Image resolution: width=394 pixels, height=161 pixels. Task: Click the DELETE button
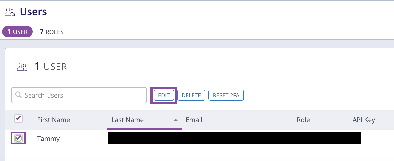click(191, 95)
